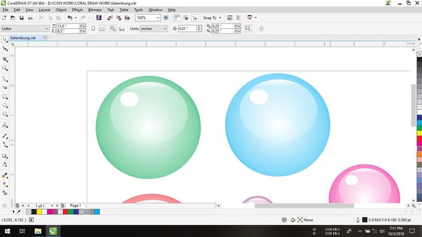Select the Zoom tool in toolbox
This screenshot has height=237, width=422.
point(5,68)
